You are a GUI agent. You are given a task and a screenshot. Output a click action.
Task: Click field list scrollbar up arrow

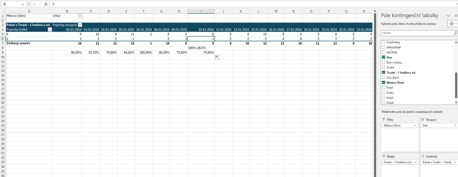tap(456, 42)
